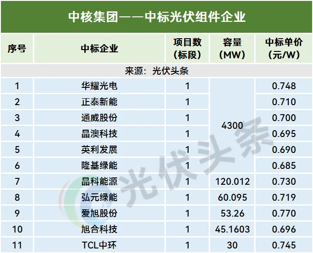The width and height of the screenshot is (313, 253).
Task: Click capacity value 45.1603
Action: pos(232,229)
